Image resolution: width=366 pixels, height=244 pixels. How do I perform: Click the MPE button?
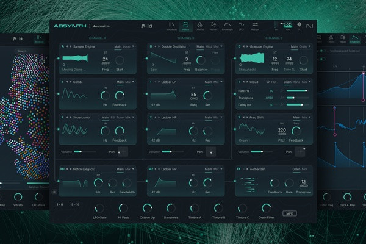(x=290, y=213)
